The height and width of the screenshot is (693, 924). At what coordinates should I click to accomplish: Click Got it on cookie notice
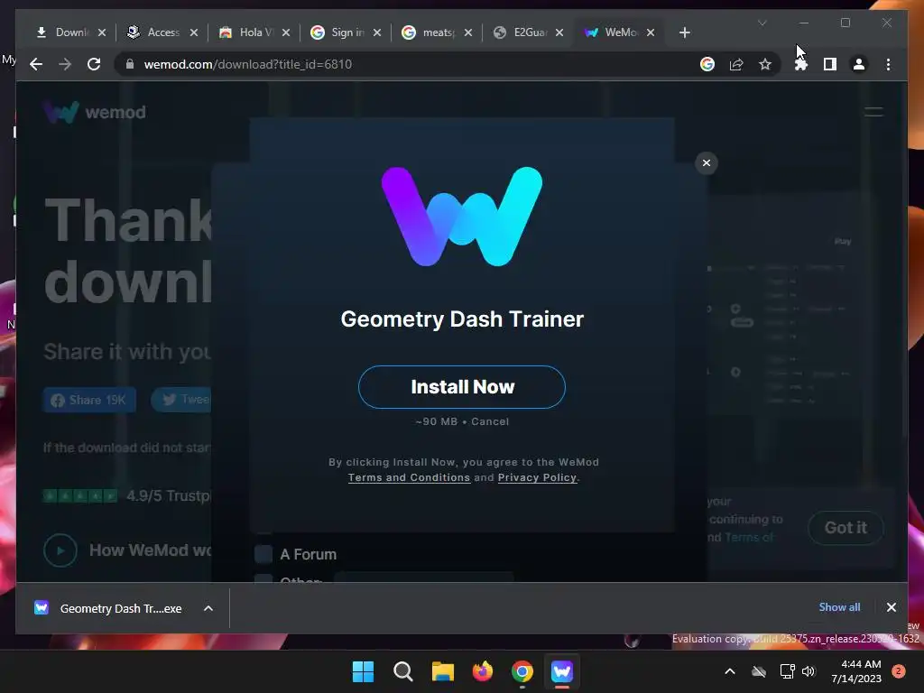pos(845,527)
